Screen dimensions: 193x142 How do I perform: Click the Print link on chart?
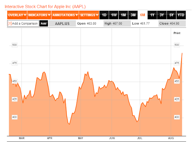pos(177,33)
